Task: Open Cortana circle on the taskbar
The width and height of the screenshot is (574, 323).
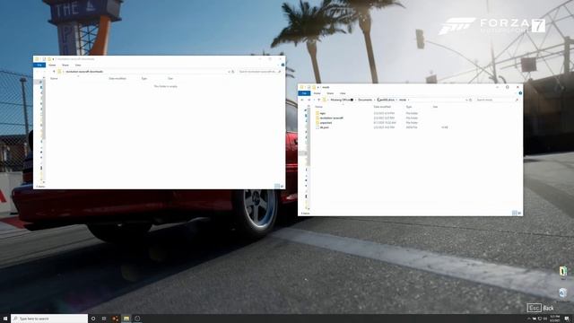Action: point(93,319)
